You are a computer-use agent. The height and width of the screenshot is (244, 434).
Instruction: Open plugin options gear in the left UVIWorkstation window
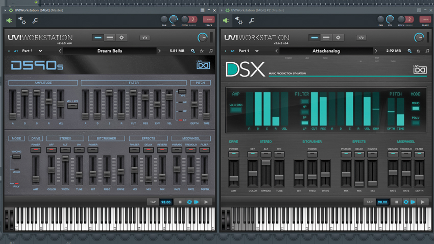point(22,20)
